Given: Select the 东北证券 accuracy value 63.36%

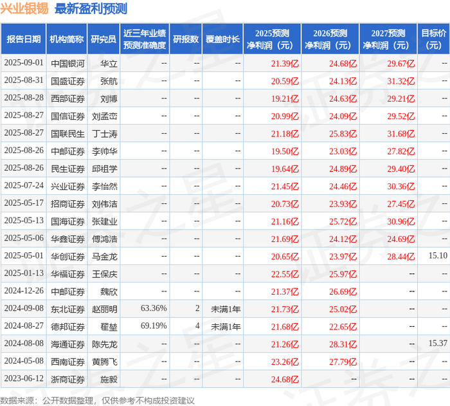Looking at the screenshot, I should 154,308.
